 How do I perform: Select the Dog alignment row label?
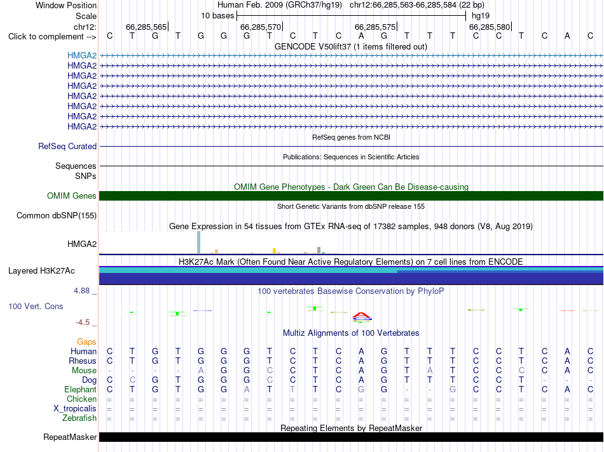click(x=89, y=380)
